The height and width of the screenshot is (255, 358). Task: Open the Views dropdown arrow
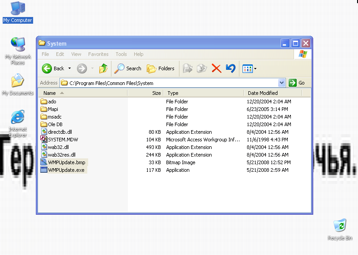[x=255, y=69]
